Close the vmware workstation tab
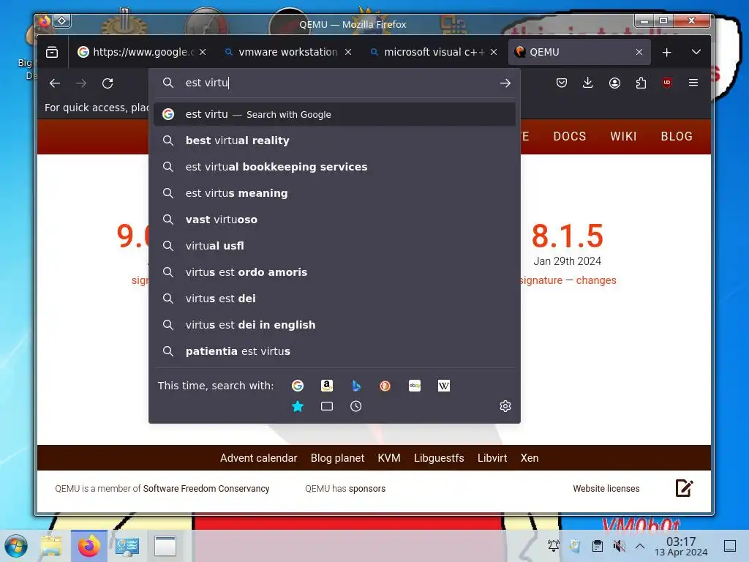Screen dimensions: 749x562 point(348,52)
